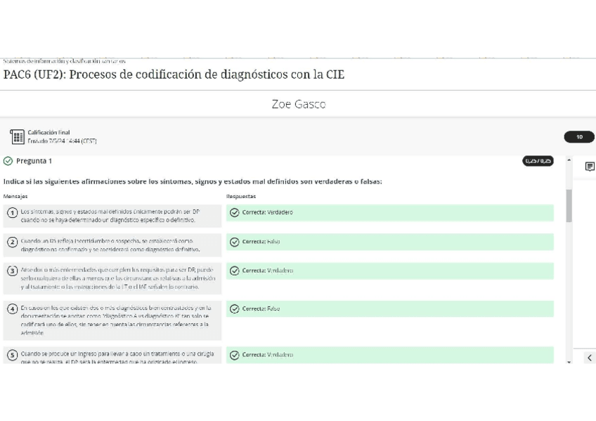This screenshot has width=596, height=421.
Task: Click the student name Zoe Gasco
Action: [299, 104]
